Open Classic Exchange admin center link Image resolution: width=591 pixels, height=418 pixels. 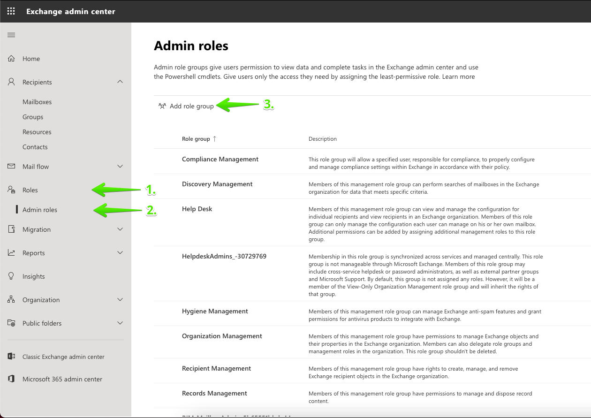(63, 357)
